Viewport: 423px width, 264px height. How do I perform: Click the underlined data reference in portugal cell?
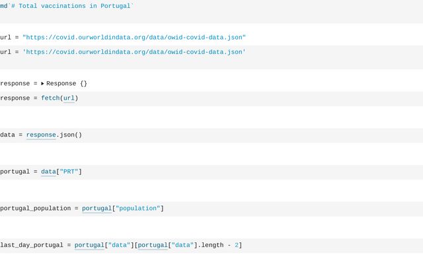48,172
